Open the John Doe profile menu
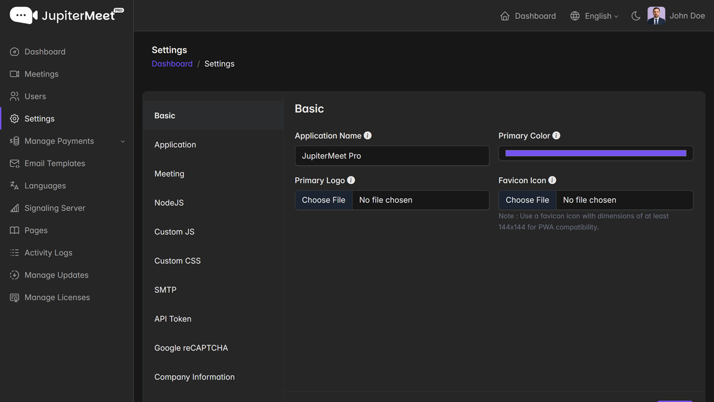The image size is (714, 402). click(676, 16)
